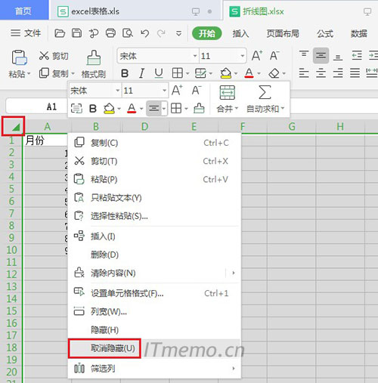Open the 插入 ribbon tab

[240, 33]
